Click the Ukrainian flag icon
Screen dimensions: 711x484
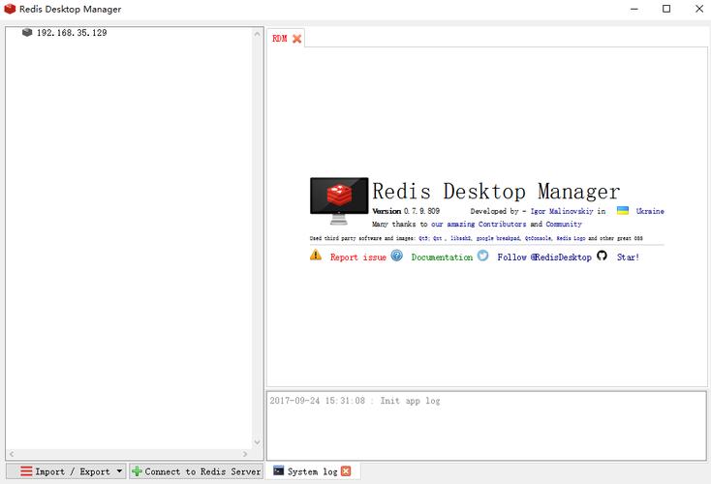[x=623, y=211]
